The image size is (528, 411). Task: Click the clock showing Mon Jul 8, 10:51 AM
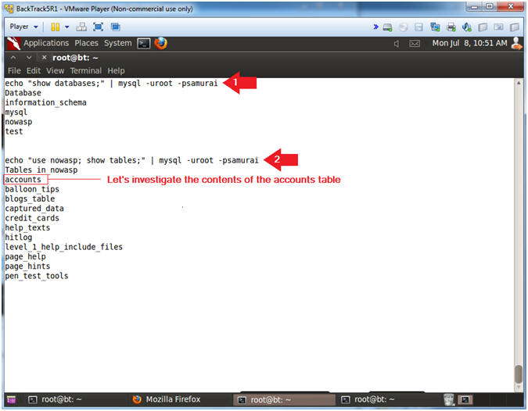click(469, 43)
